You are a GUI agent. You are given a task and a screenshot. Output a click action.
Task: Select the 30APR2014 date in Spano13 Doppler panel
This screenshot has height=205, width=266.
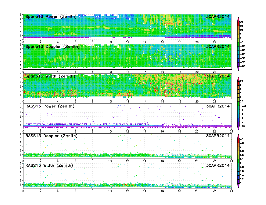pos(218,46)
